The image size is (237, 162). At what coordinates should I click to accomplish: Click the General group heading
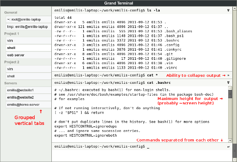coord(11,13)
